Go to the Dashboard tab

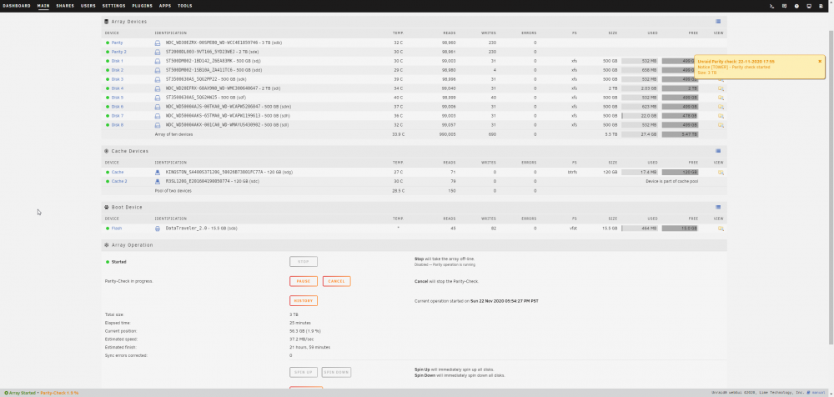coord(17,6)
